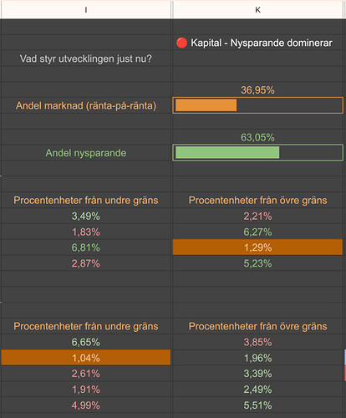Select the second 'Procentenheter från undre gräns' header
Viewport: 346px width, 418px height.
[86, 326]
